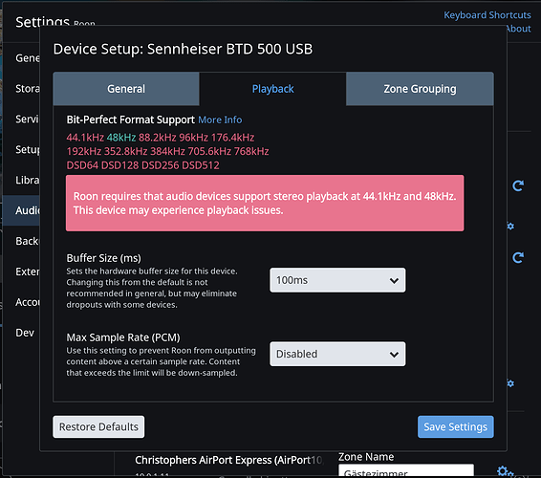Click the Max Sample Rate (PCM) label
The height and width of the screenshot is (478, 541).
pyautogui.click(x=123, y=337)
